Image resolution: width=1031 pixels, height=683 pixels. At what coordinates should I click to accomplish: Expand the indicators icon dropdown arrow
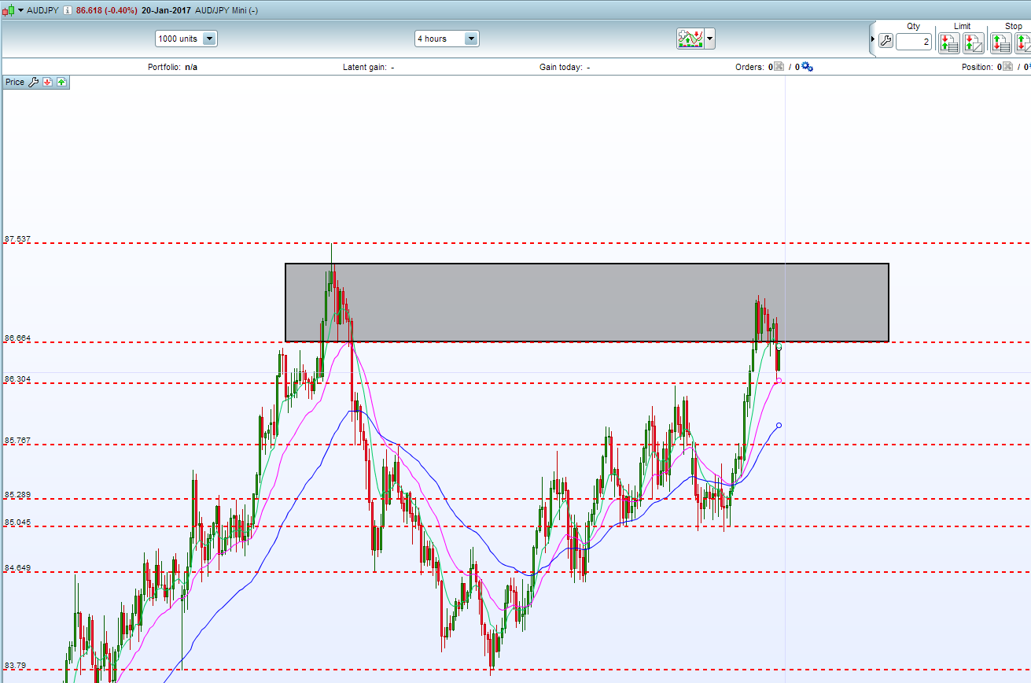pos(710,39)
